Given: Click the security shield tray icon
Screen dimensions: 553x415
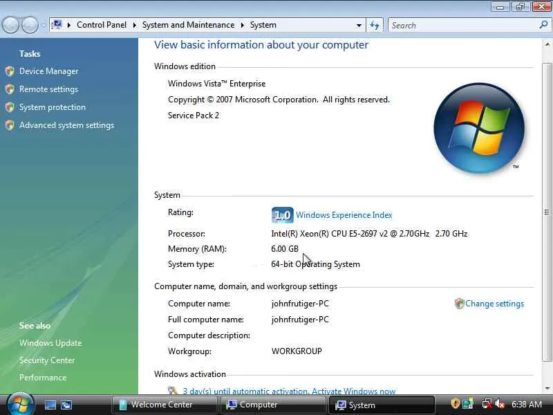Looking at the screenshot, I should pyautogui.click(x=455, y=403).
